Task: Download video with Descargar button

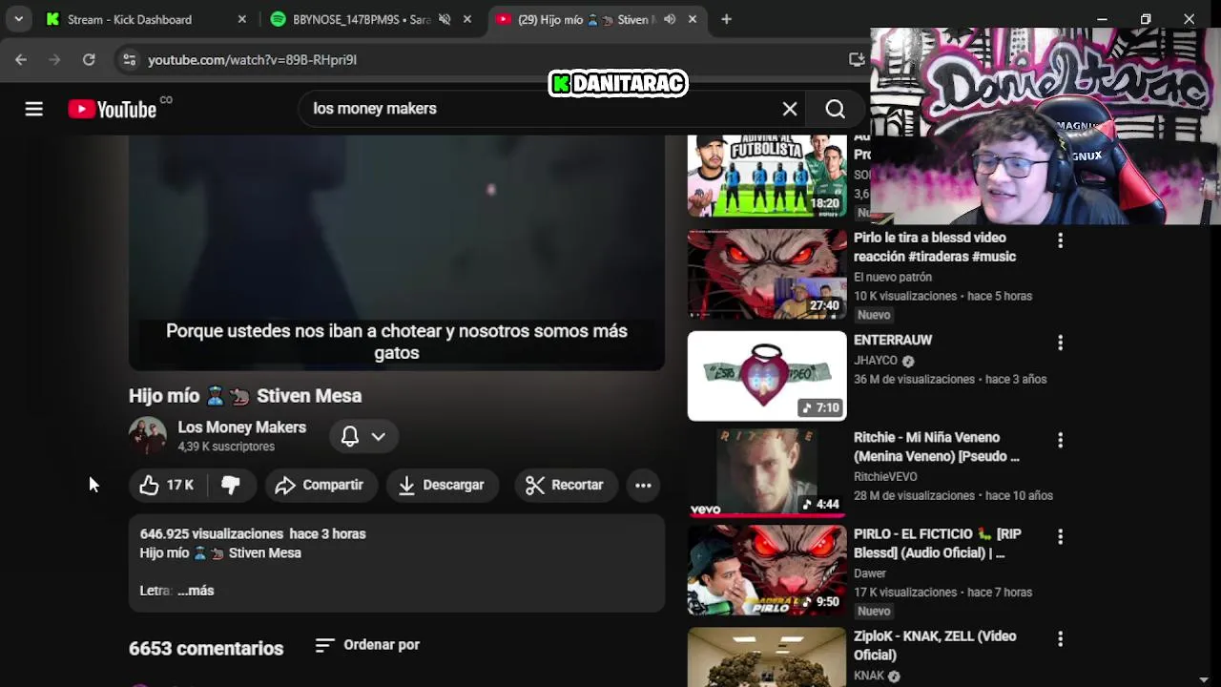Action: tap(442, 485)
